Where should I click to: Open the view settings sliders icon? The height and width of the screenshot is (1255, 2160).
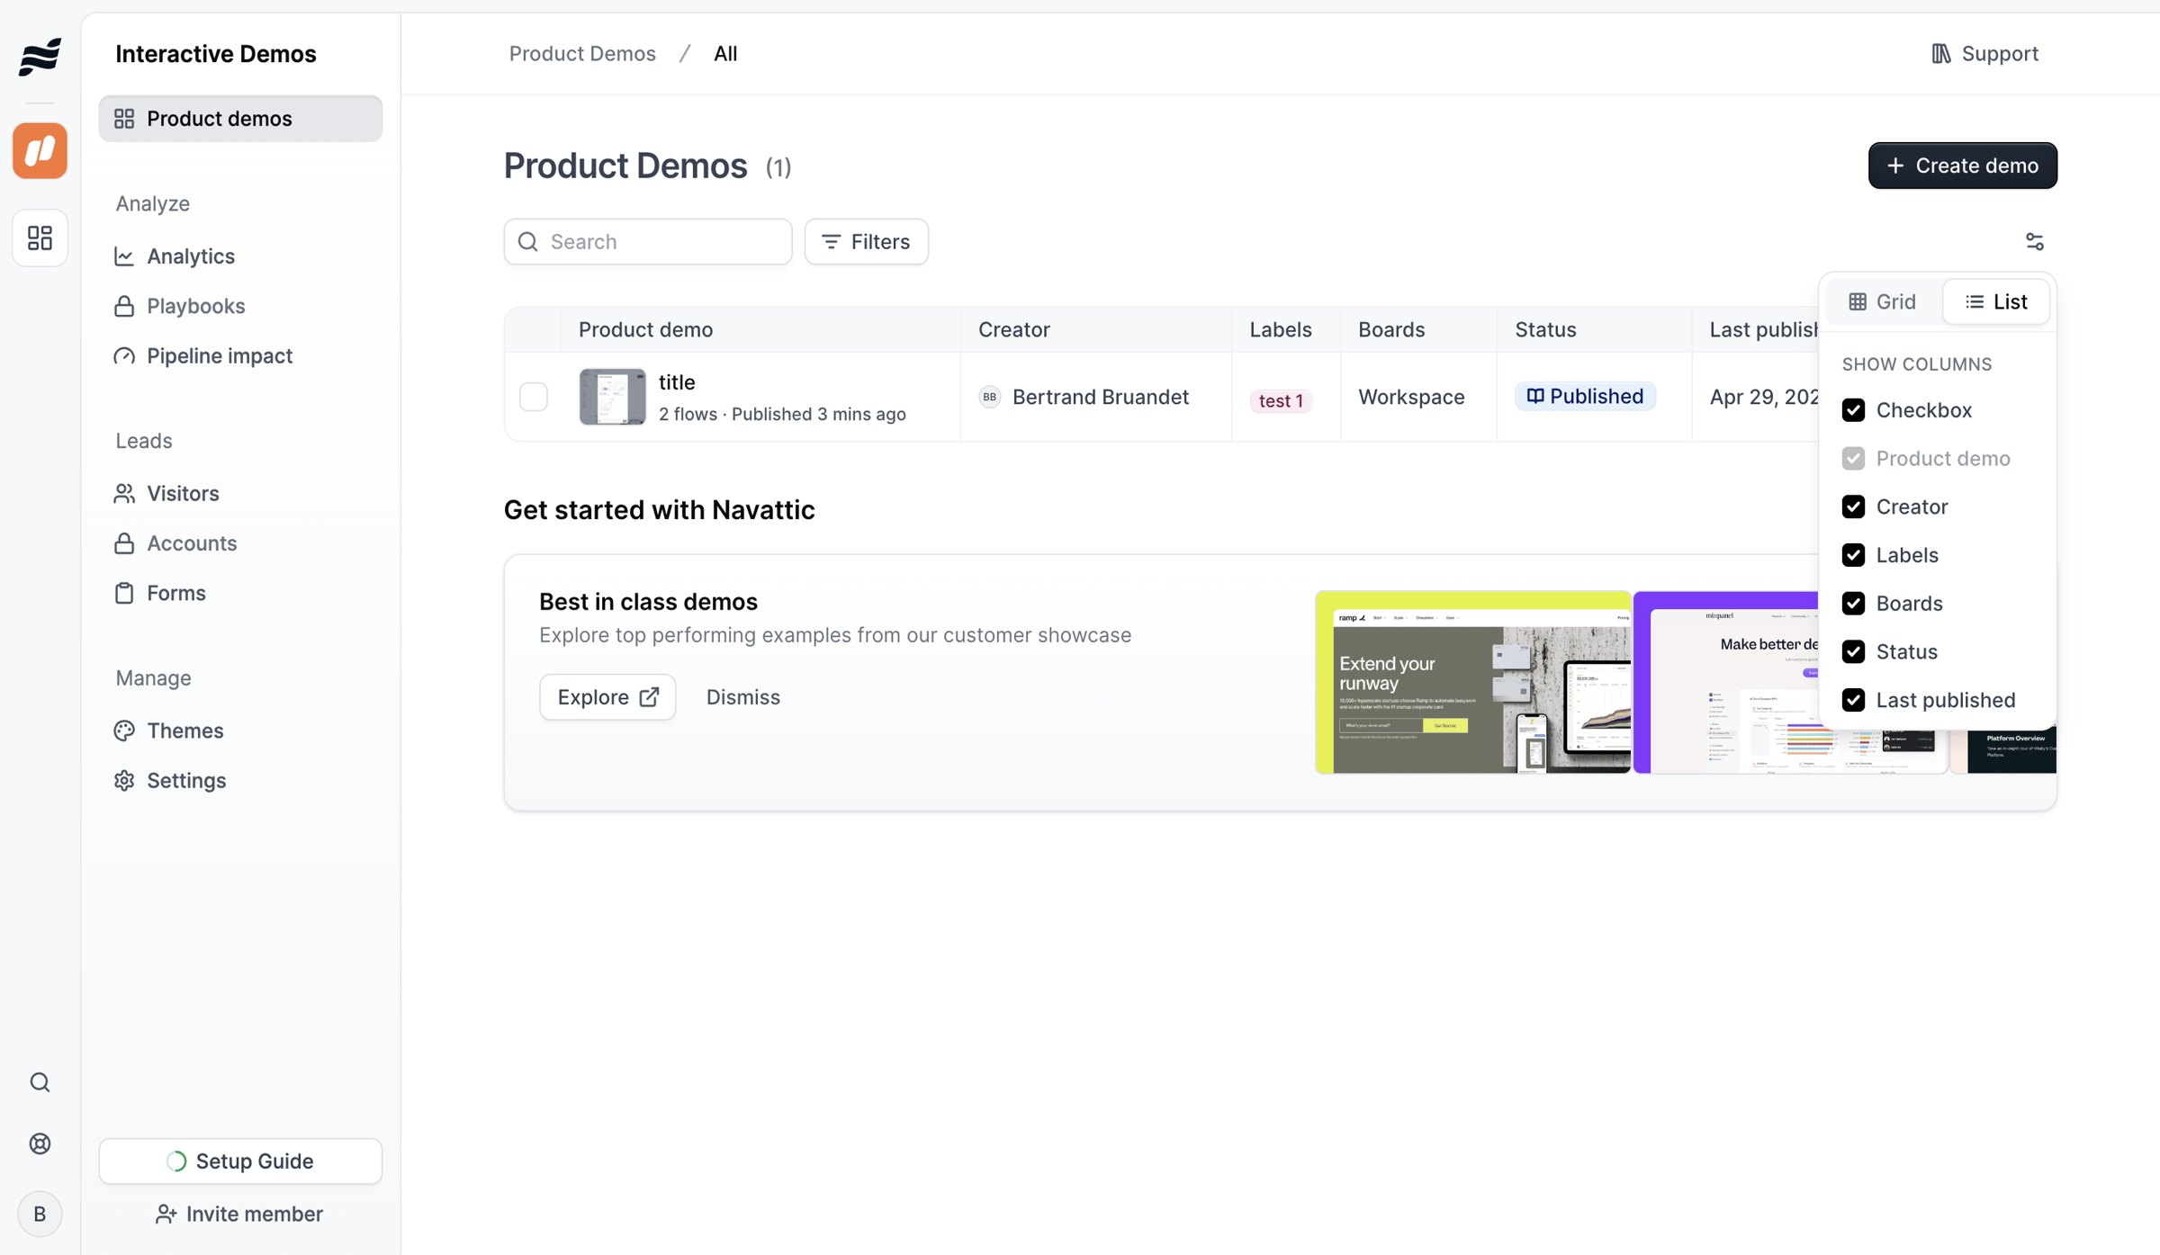(x=2034, y=241)
